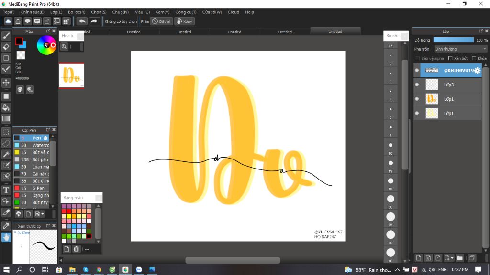
Task: Hide the Lớp3 layer
Action: (417, 85)
